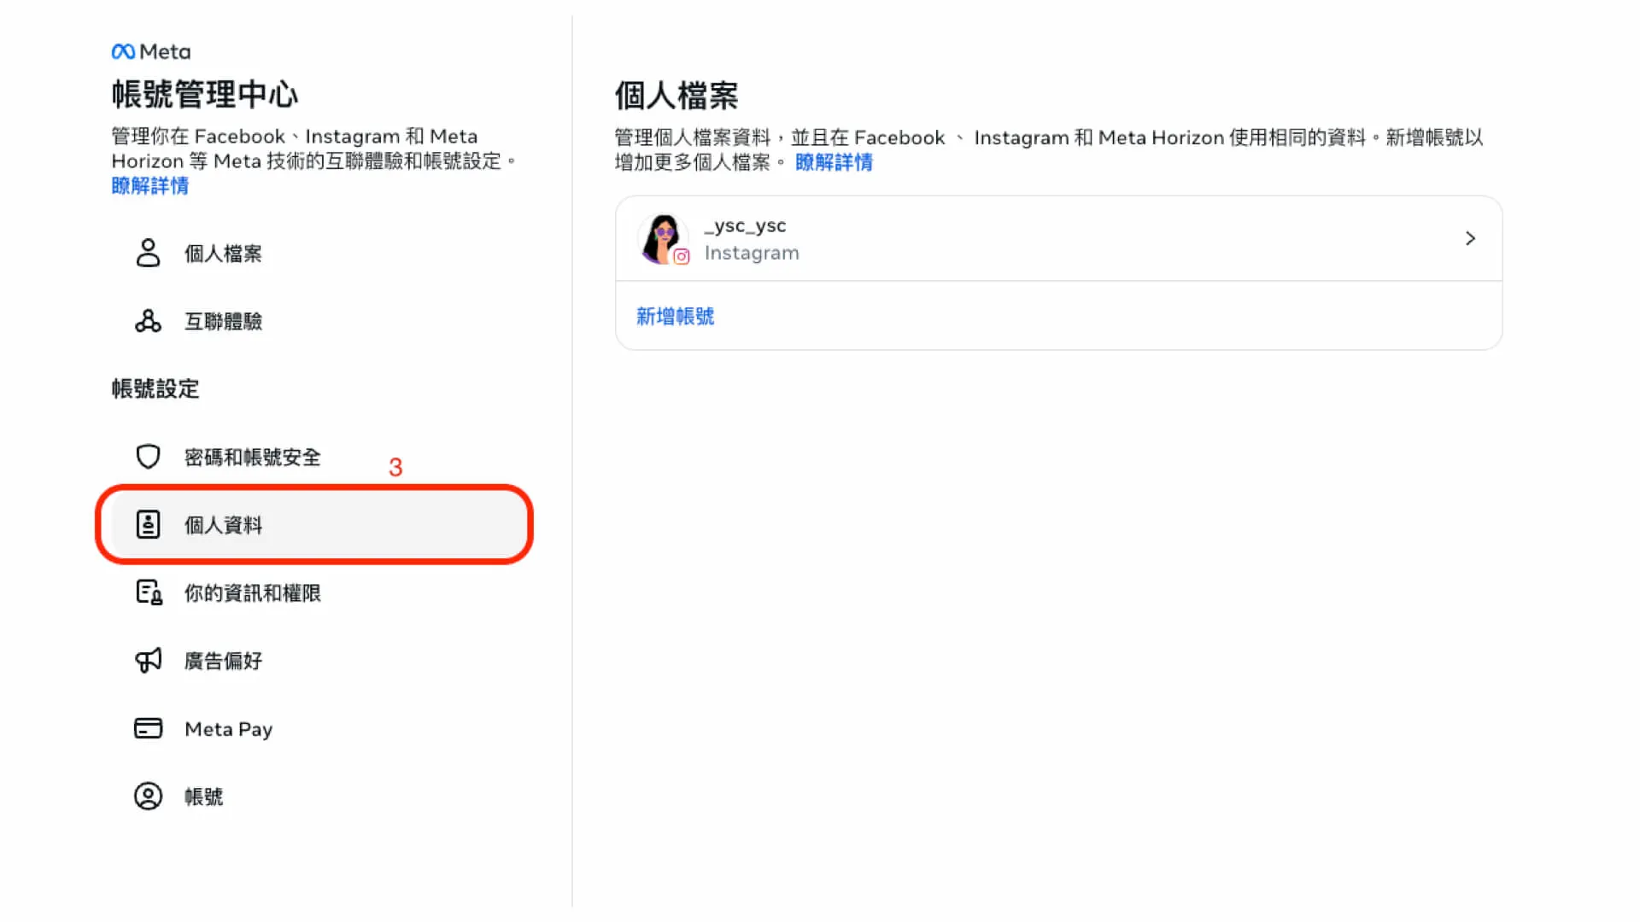Click the 帳號管理中心 heading
The width and height of the screenshot is (1640, 922).
[x=205, y=95]
